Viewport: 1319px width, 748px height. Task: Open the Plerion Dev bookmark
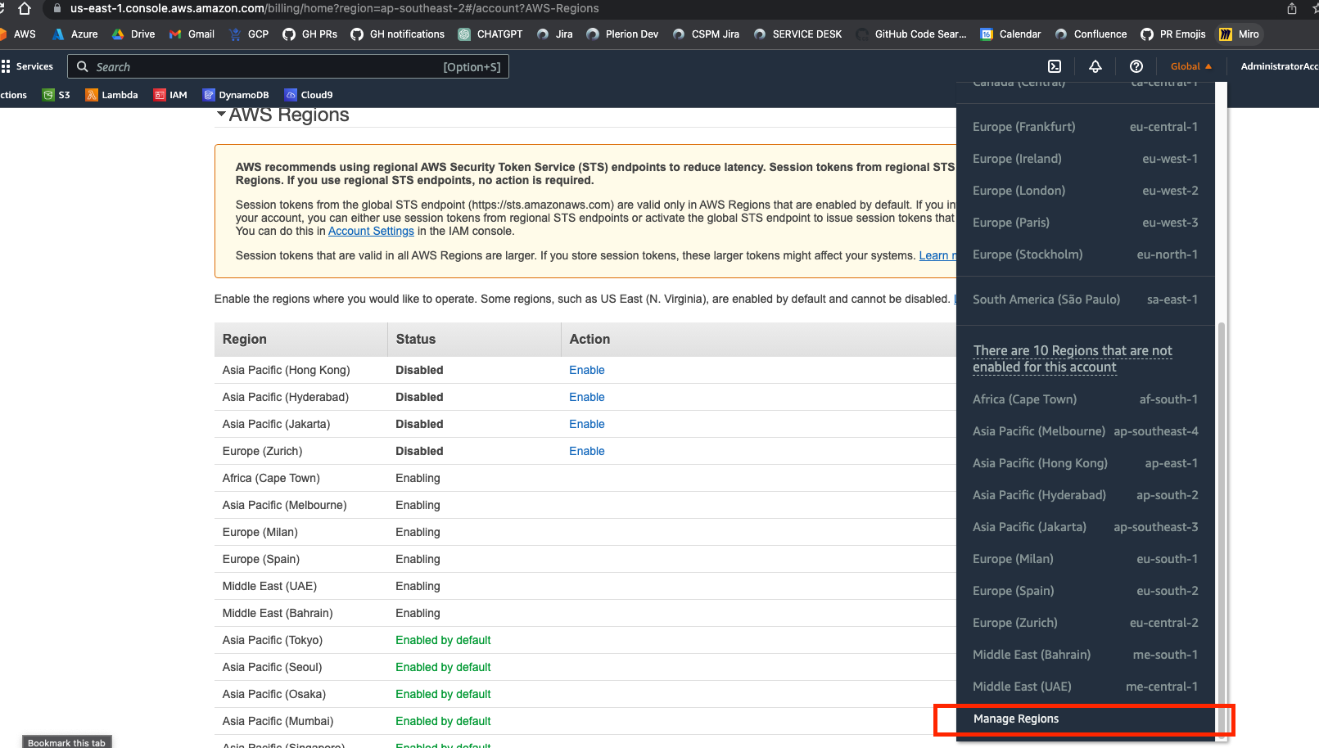pos(622,34)
